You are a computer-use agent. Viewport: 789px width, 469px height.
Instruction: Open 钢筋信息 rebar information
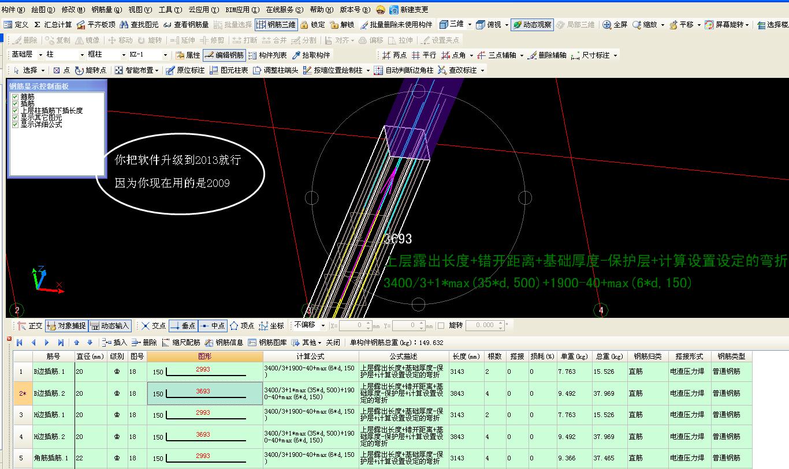click(x=224, y=343)
